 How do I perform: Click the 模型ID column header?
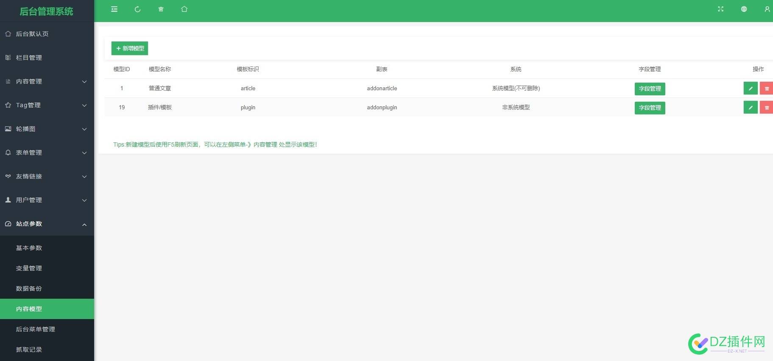coord(122,69)
